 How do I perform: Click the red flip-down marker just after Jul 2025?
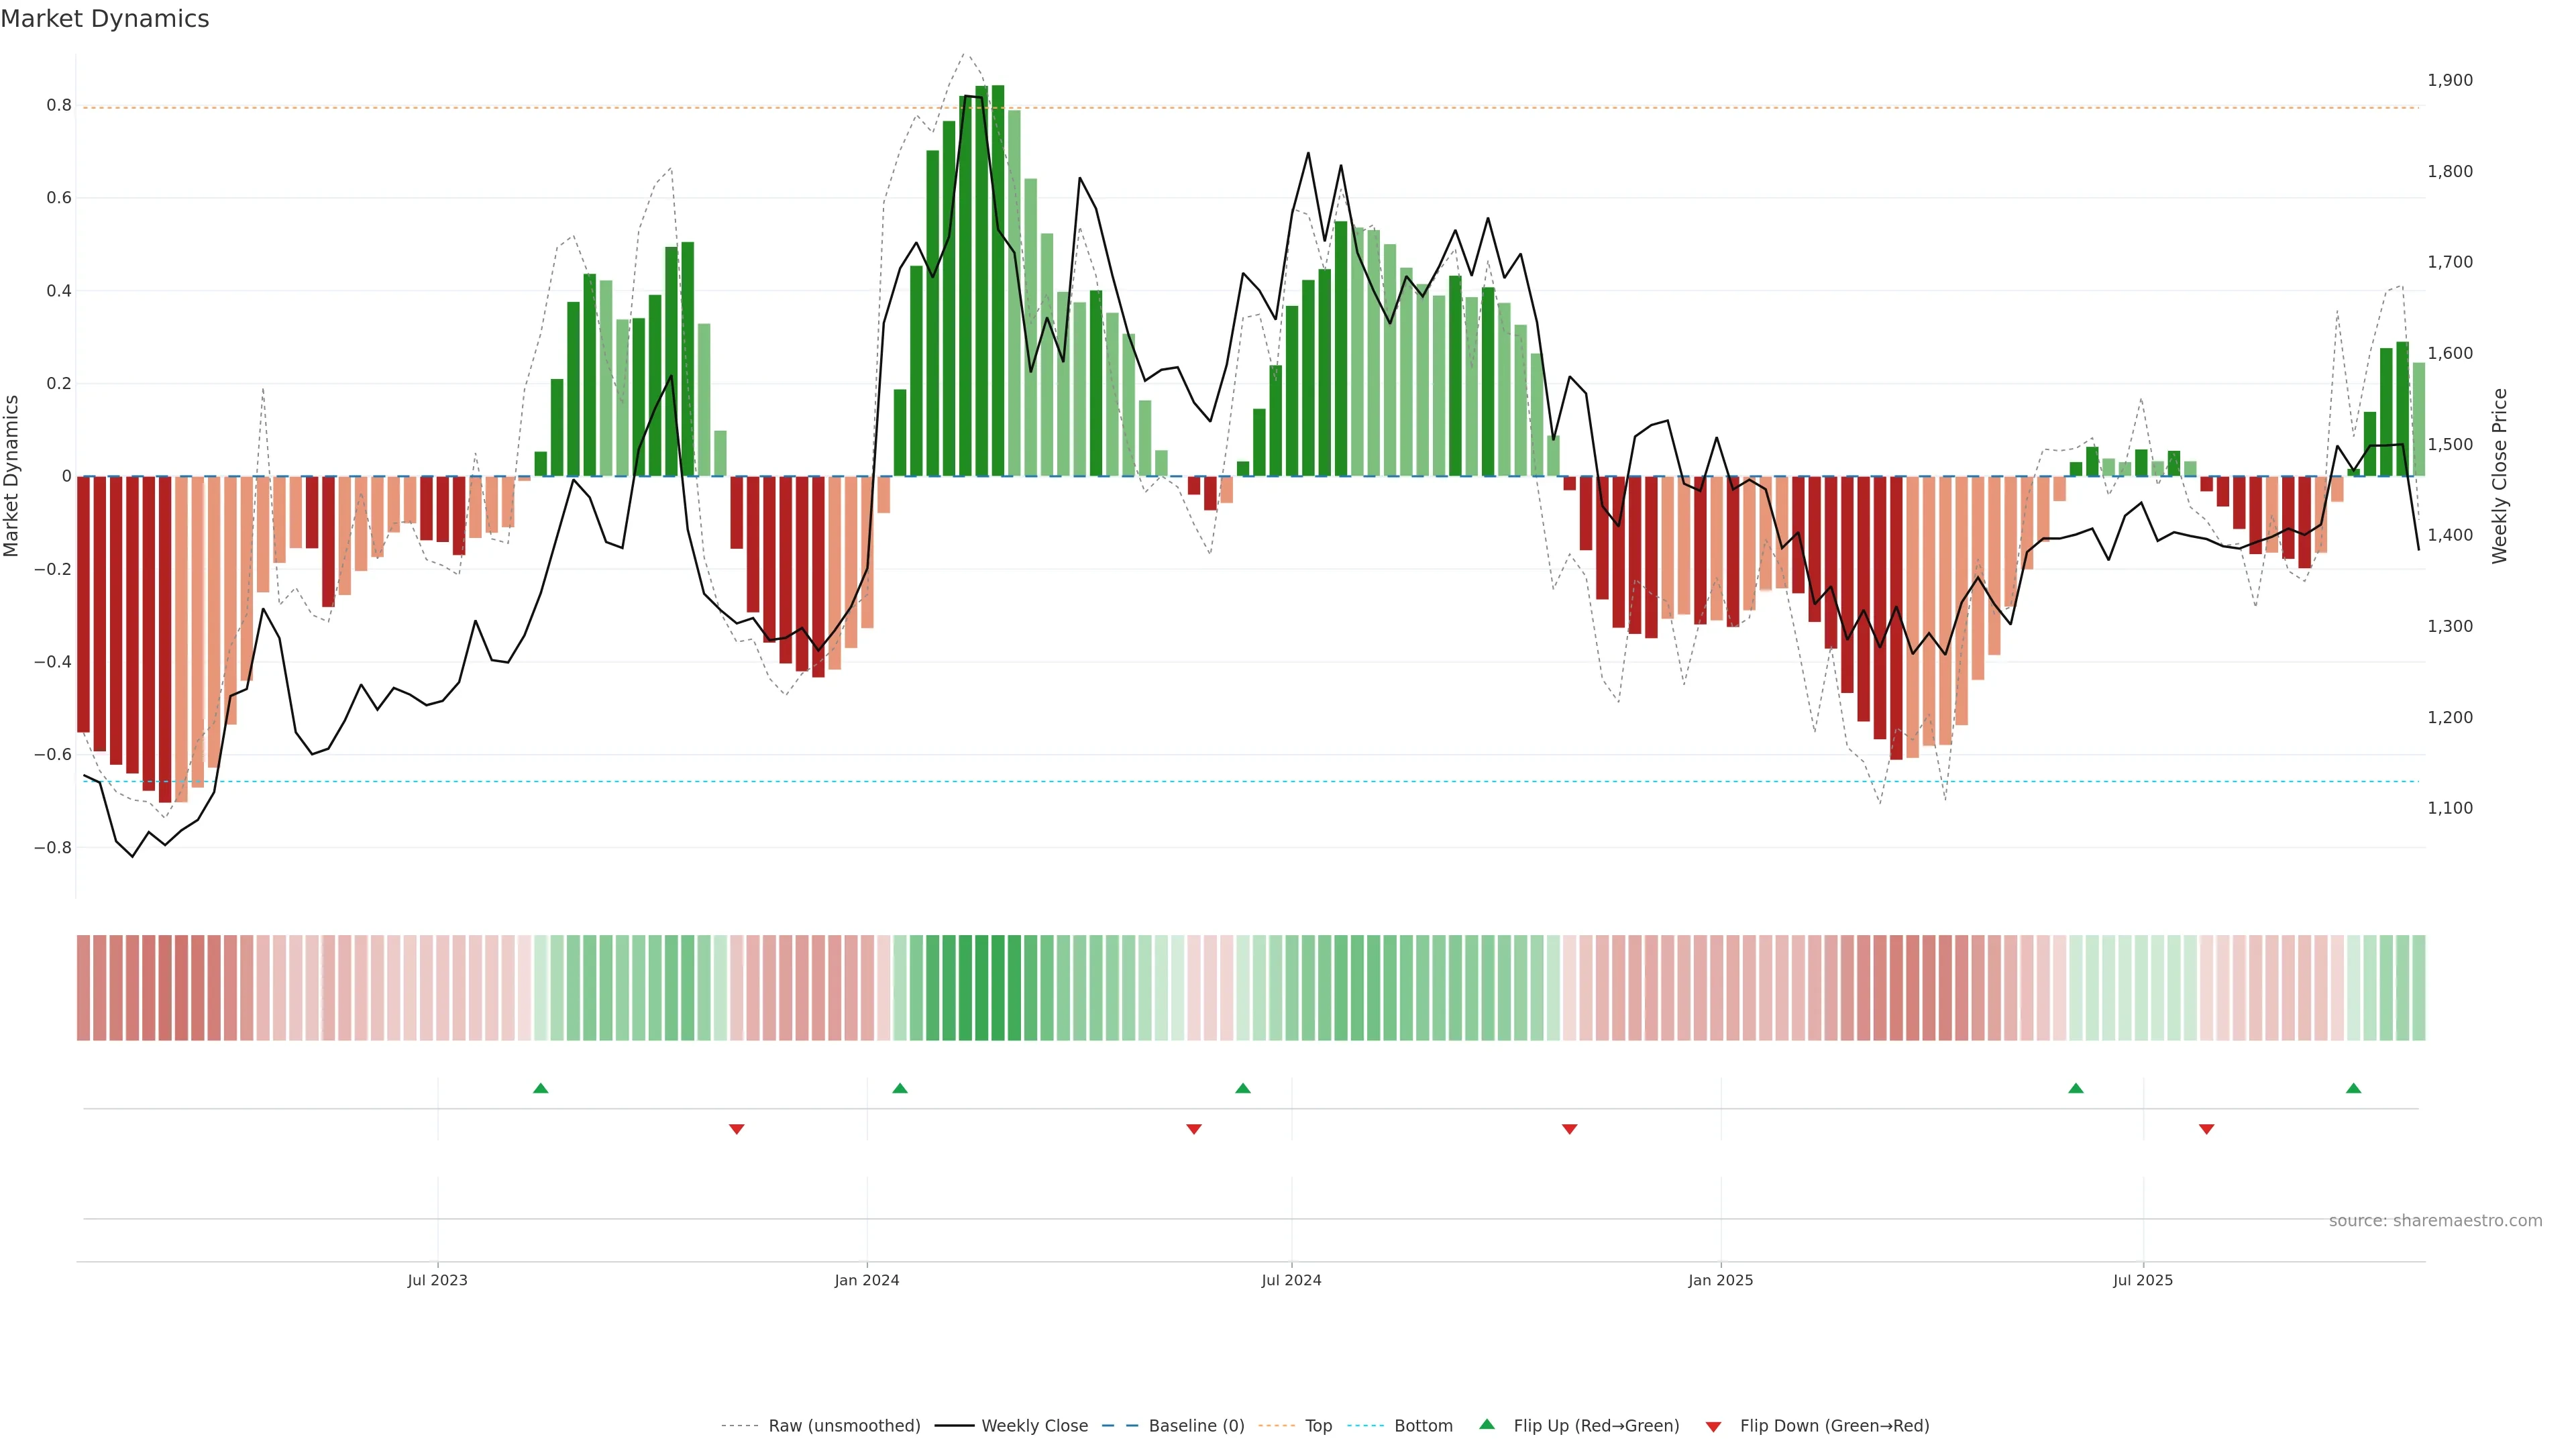[x=2207, y=1129]
